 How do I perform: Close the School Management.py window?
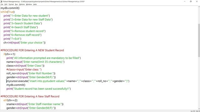pyautogui.click(x=197, y=1)
